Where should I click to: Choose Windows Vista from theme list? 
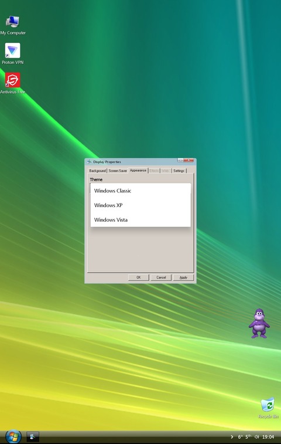pos(140,219)
